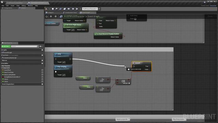218x123 pixels.
Task: Click the Compile button in the toolbar
Action: 46,9
